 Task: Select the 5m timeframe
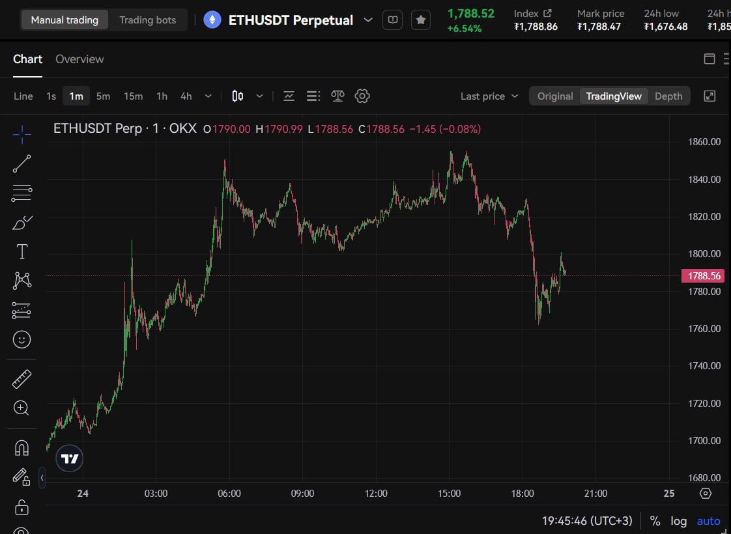coord(103,96)
